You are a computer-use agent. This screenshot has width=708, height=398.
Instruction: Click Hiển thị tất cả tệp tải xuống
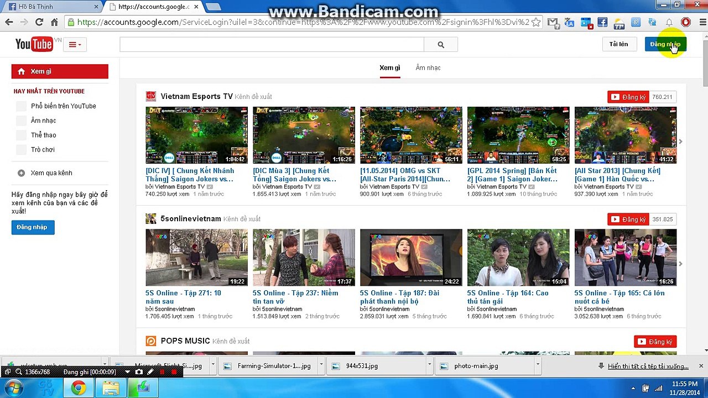tap(648, 366)
